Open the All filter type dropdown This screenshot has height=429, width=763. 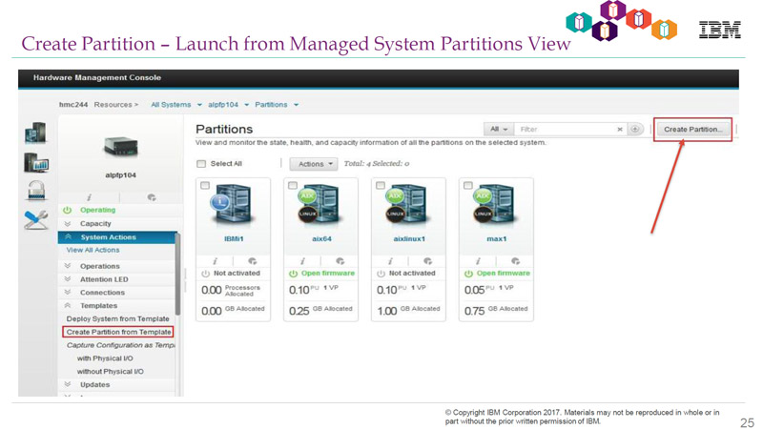click(x=498, y=130)
